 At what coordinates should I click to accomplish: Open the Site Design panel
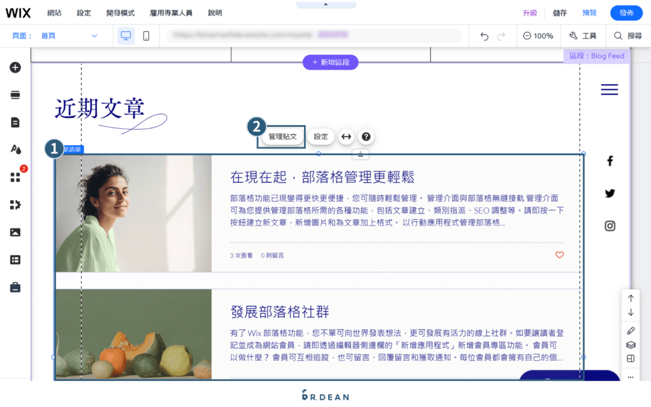[x=15, y=148]
